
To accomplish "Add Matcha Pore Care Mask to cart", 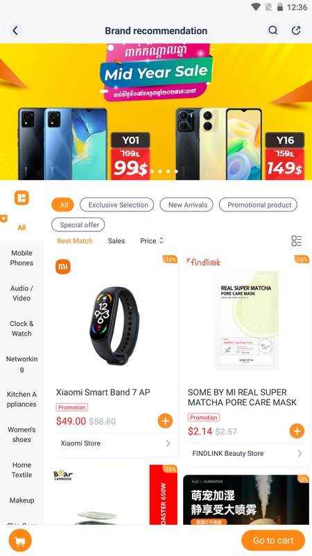I will 297,431.
